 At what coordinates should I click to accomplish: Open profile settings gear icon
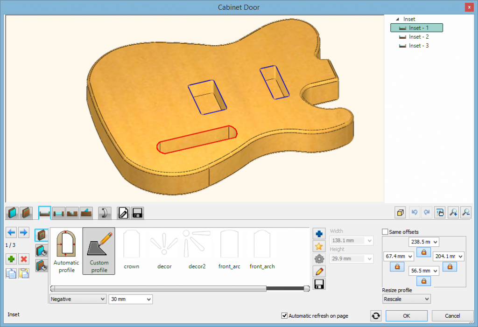pos(319,259)
